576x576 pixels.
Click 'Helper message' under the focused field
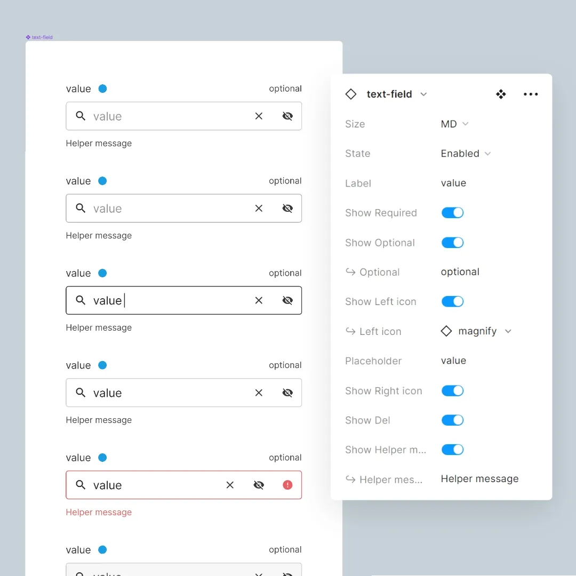99,327
